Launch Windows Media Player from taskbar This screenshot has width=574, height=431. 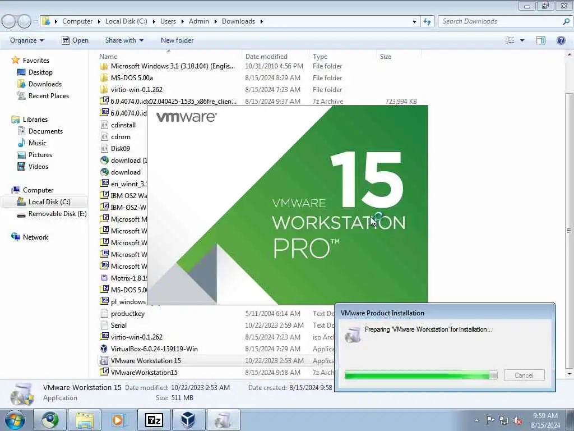[118, 420]
